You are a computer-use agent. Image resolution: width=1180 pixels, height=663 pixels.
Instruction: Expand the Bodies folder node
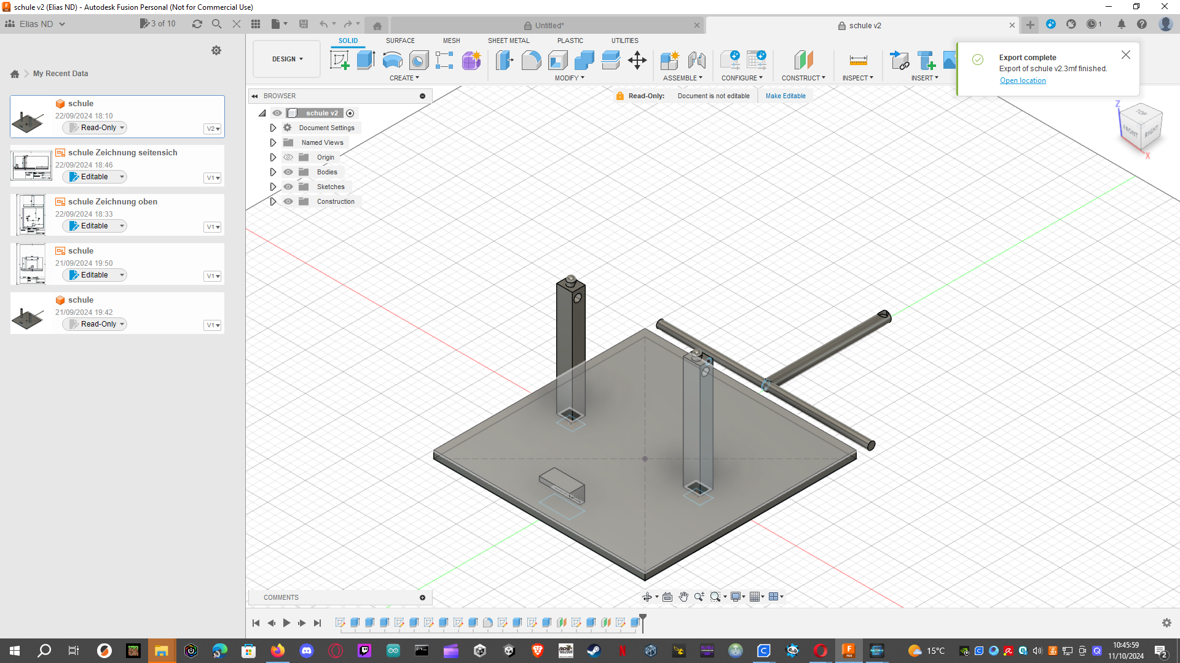(x=273, y=172)
